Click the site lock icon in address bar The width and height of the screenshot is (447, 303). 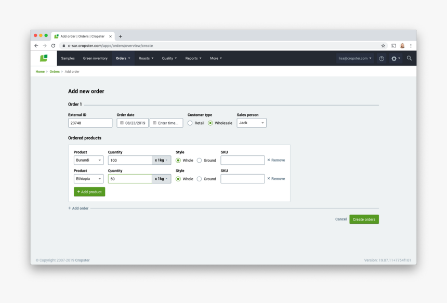click(x=63, y=46)
